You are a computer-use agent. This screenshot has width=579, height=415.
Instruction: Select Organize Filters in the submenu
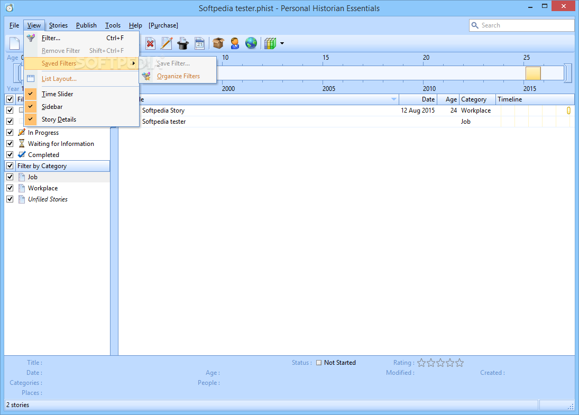178,76
